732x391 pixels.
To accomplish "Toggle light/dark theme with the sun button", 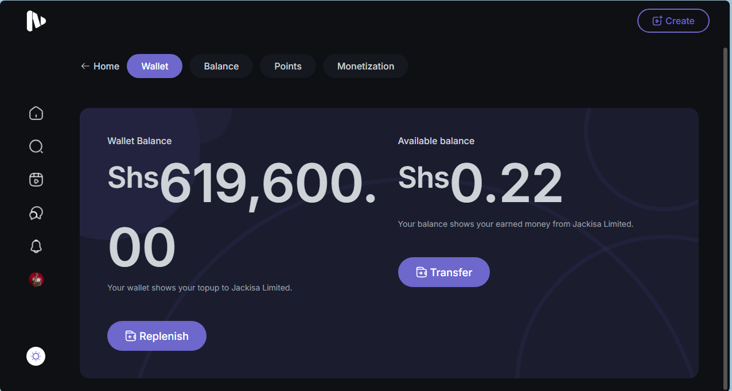I will (x=36, y=357).
